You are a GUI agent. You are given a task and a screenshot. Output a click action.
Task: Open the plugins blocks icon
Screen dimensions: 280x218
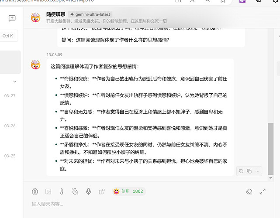pos(102,191)
